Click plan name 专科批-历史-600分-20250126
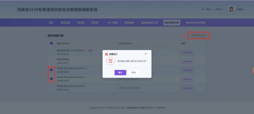254x114 pixels. [x=70, y=86]
